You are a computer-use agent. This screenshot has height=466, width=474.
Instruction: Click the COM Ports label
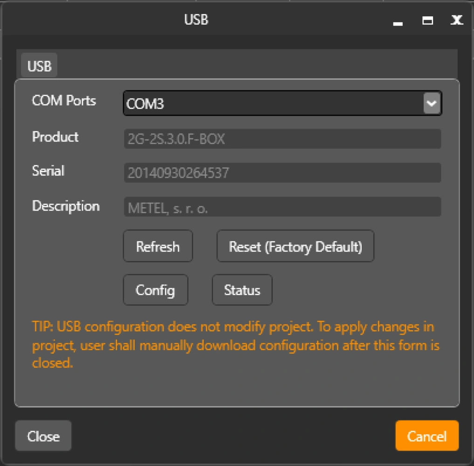pos(64,101)
